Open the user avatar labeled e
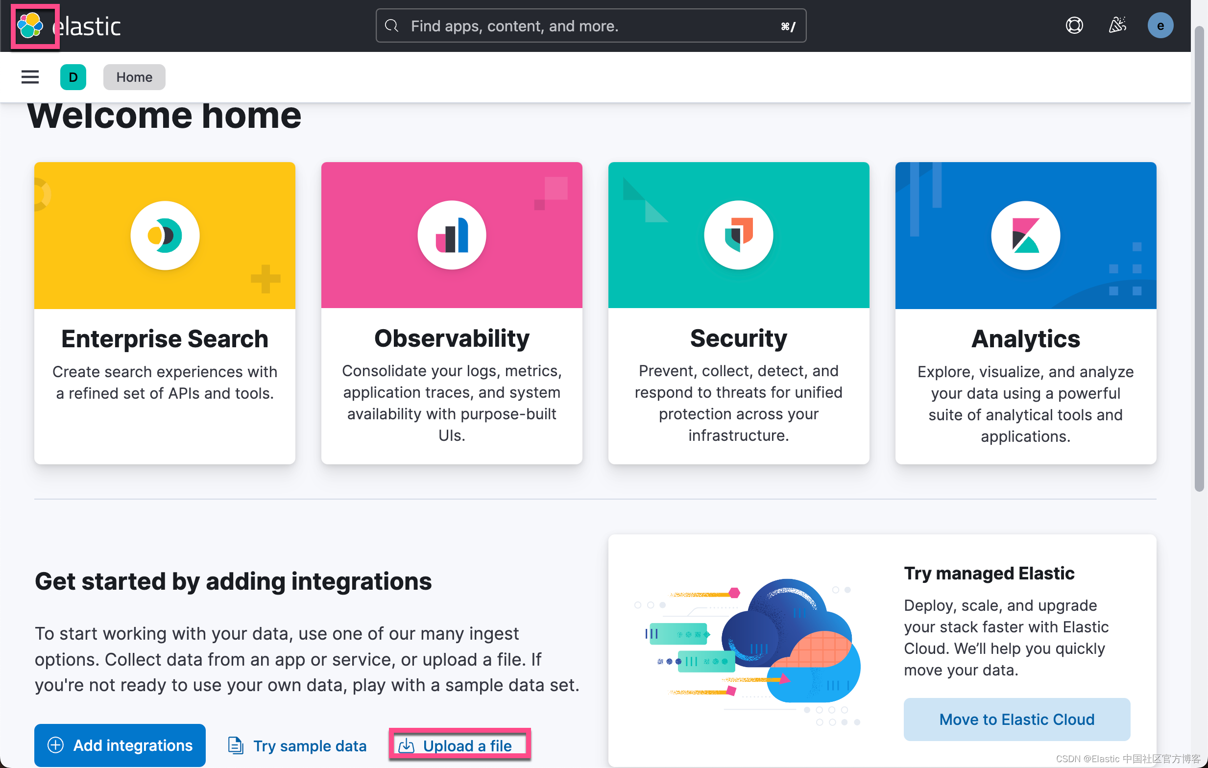Viewport: 1208px width, 768px height. pos(1160,25)
